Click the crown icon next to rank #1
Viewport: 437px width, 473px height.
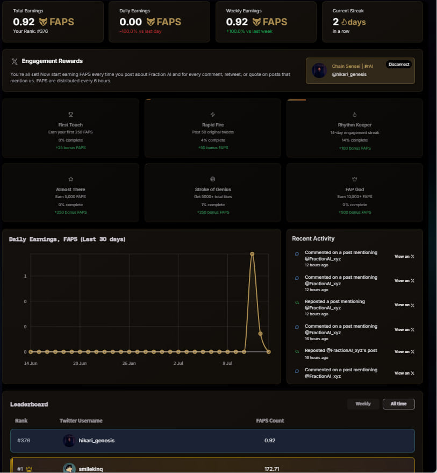[29, 469]
